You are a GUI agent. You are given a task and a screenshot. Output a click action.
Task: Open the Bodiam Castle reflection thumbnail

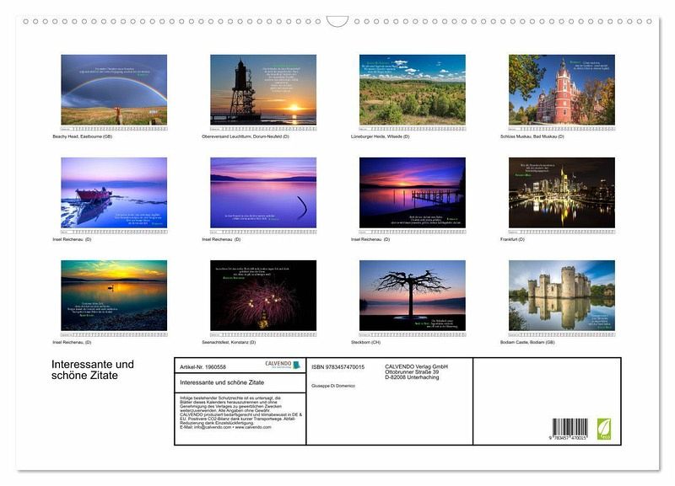coord(562,295)
